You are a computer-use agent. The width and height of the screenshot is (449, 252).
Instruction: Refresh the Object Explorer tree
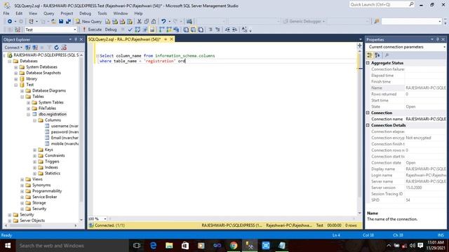[x=56, y=48]
